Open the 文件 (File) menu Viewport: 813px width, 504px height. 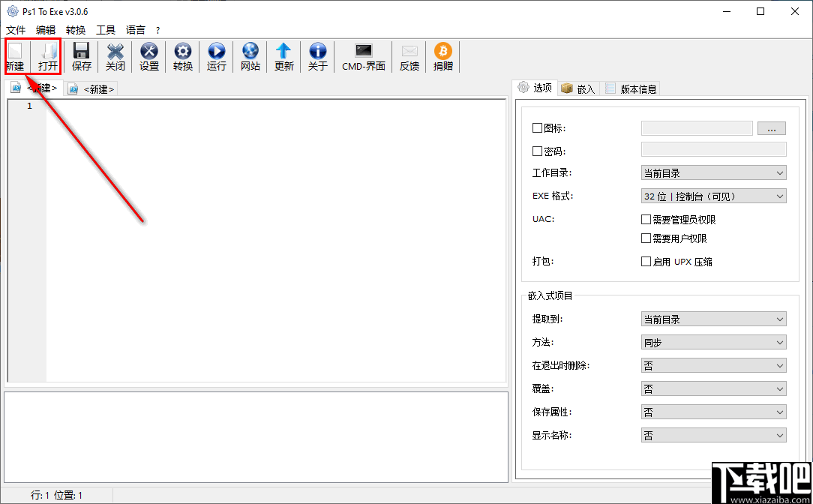16,30
